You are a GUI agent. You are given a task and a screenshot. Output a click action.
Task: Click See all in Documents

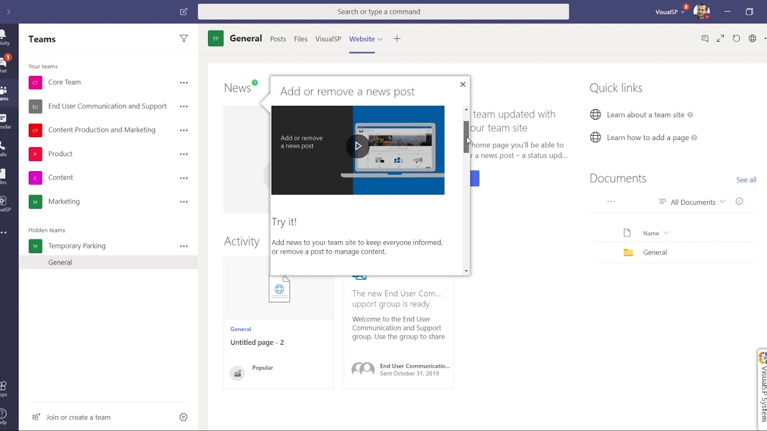click(746, 180)
